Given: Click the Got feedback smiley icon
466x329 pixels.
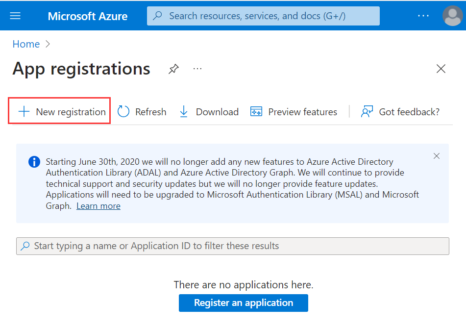Looking at the screenshot, I should point(367,111).
